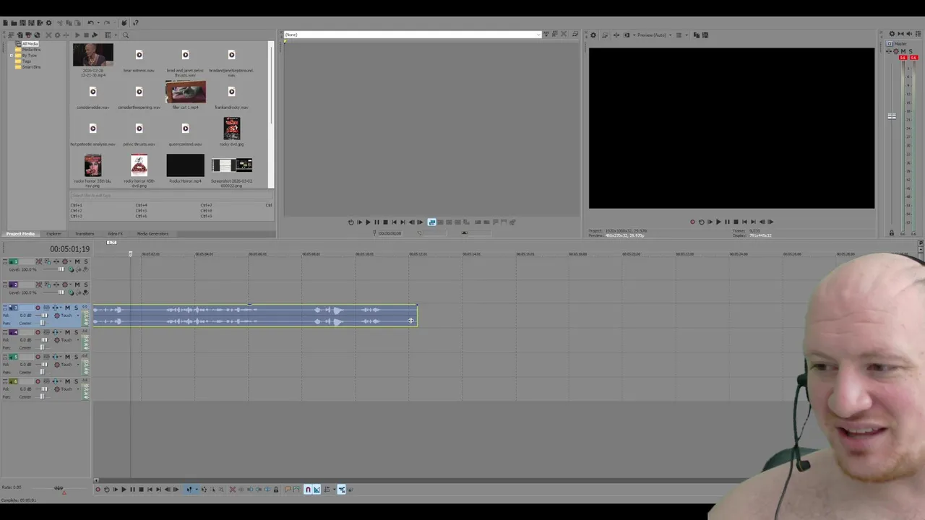Click the timeline playhead marker
This screenshot has height=520, width=925.
[131, 253]
